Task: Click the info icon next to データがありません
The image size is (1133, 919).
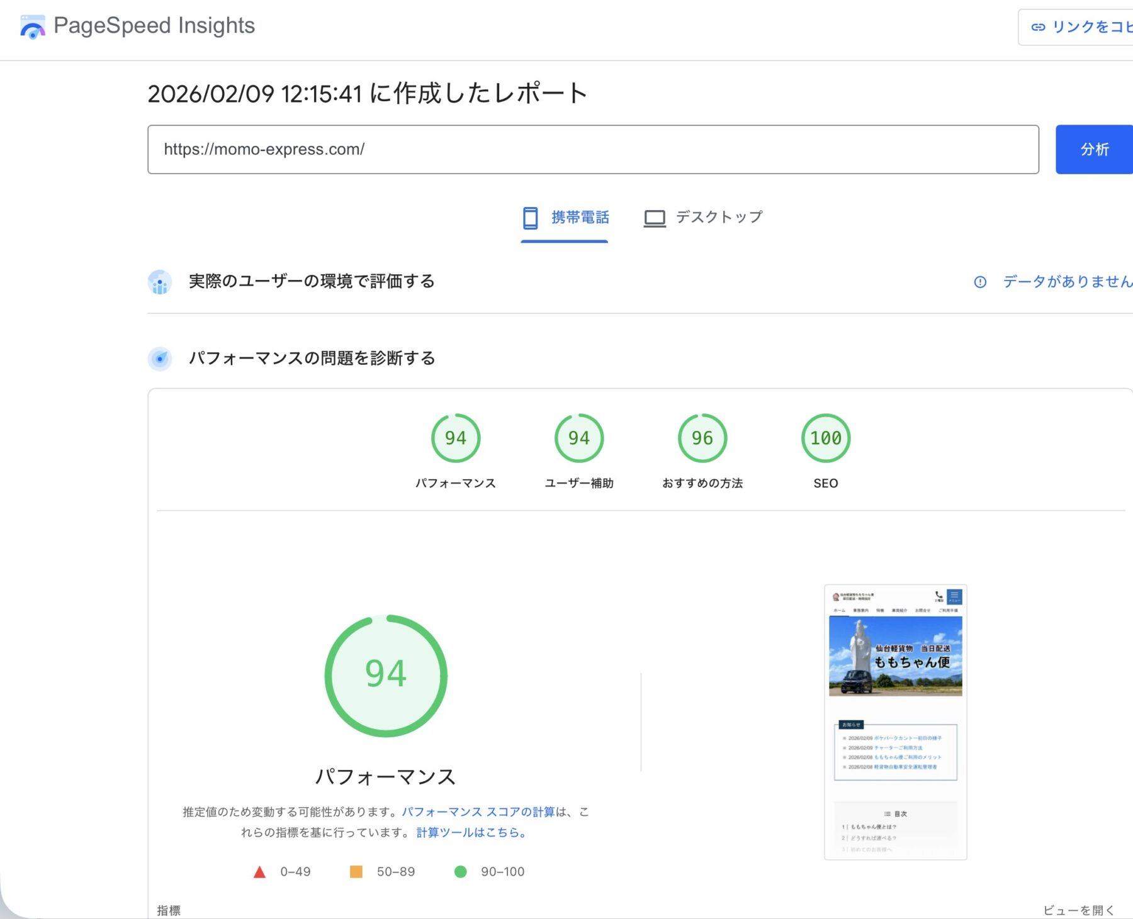Action: 980,282
